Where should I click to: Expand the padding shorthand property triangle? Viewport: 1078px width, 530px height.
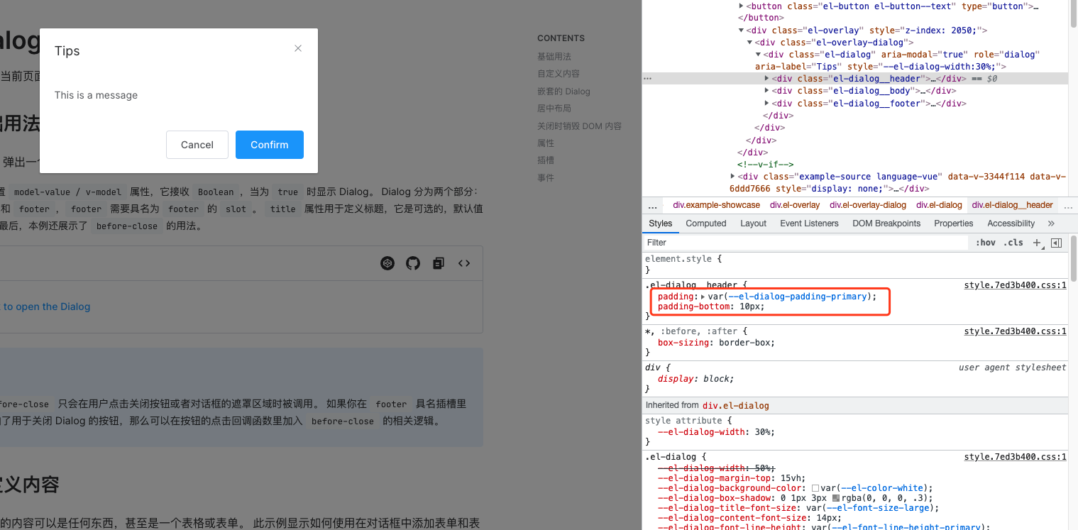(703, 297)
